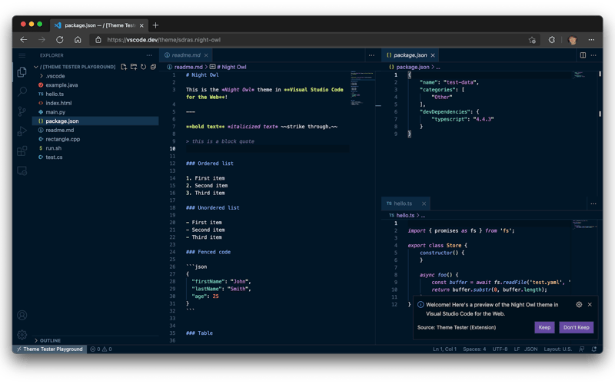Image resolution: width=615 pixels, height=384 pixels.
Task: Refresh the Explorer file list
Action: pos(144,67)
